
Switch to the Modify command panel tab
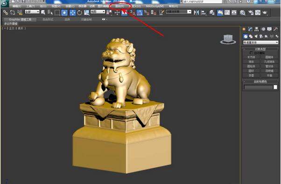tap(250, 29)
